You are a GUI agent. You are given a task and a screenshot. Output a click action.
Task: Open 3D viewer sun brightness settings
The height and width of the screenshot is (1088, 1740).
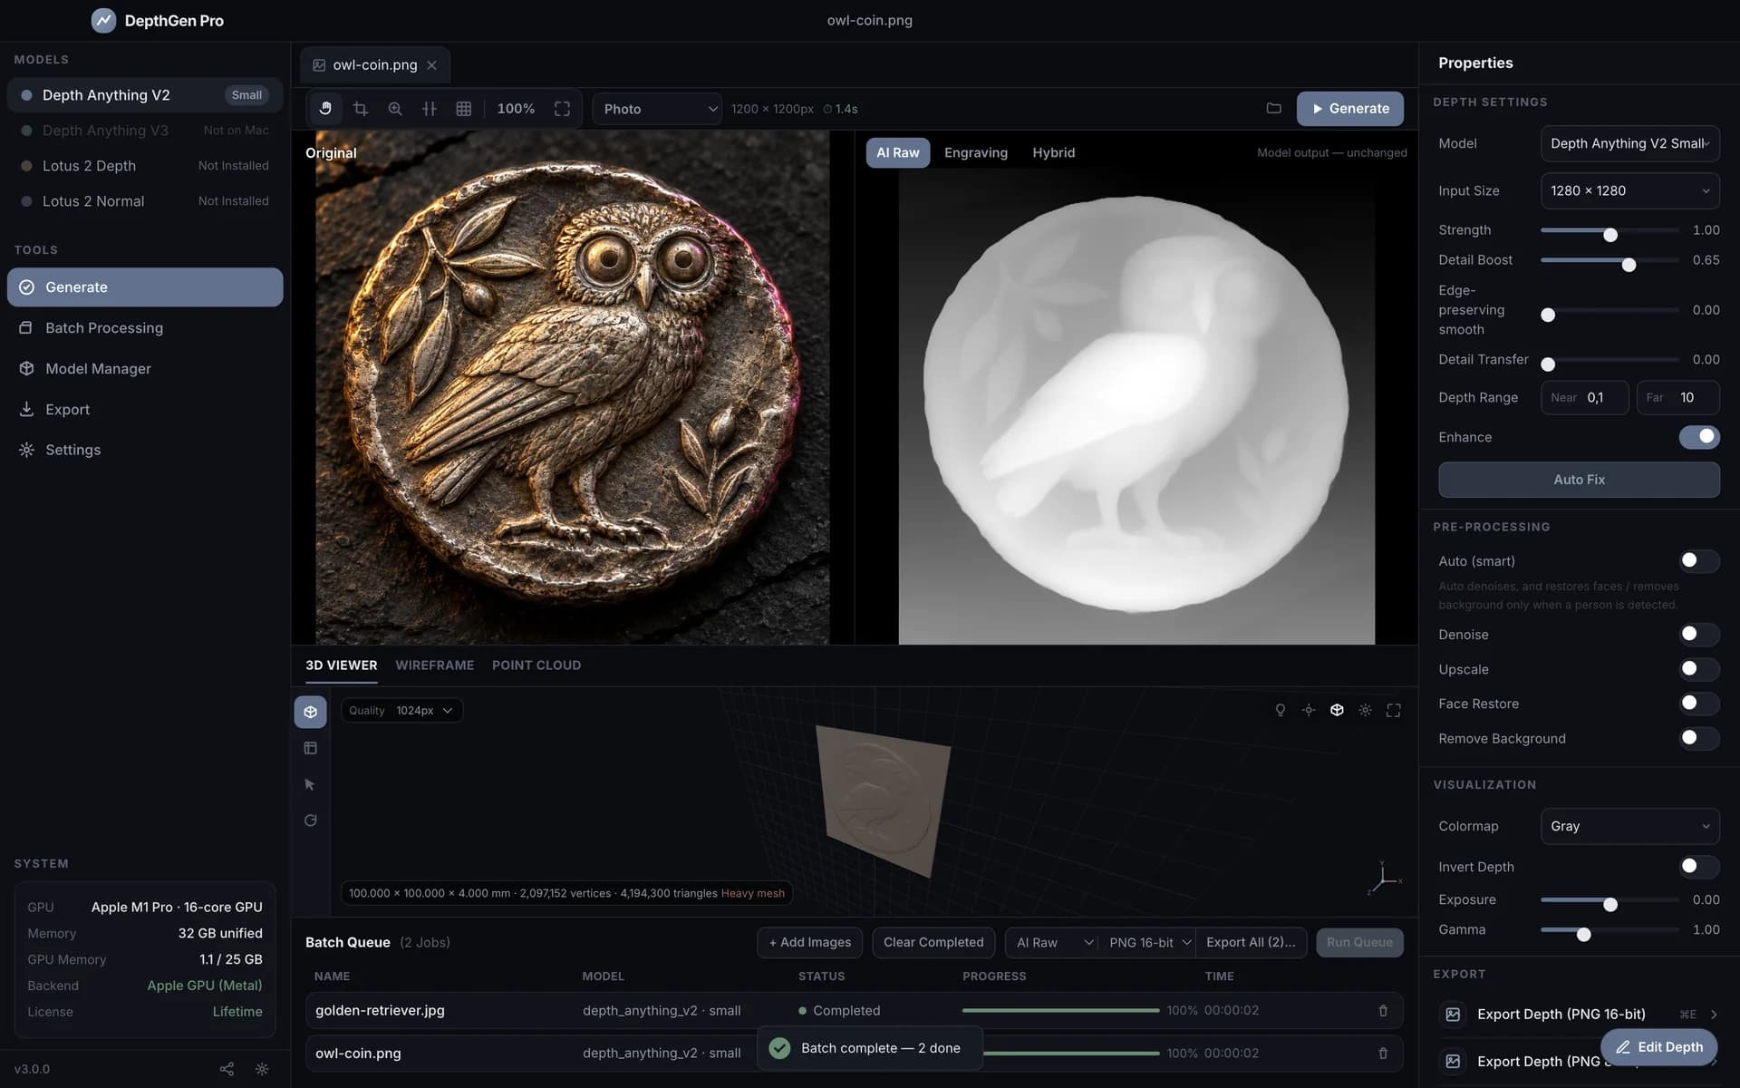(1365, 710)
